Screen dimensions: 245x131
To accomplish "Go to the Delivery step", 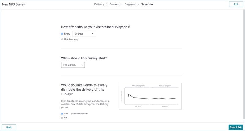I will pyautogui.click(x=99, y=4).
